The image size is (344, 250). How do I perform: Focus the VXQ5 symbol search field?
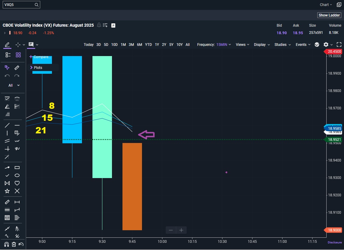(21, 4)
